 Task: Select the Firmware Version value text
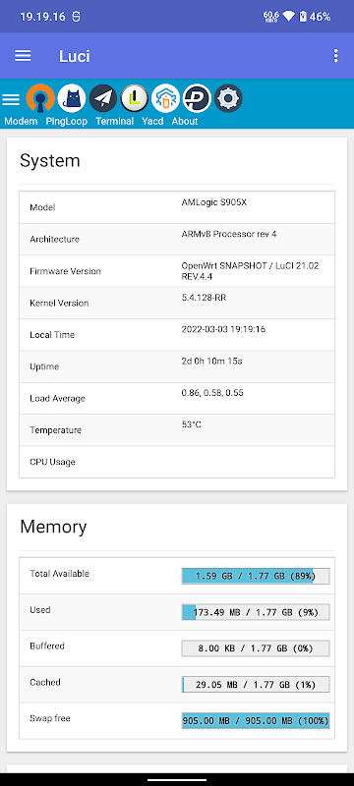[x=250, y=271]
